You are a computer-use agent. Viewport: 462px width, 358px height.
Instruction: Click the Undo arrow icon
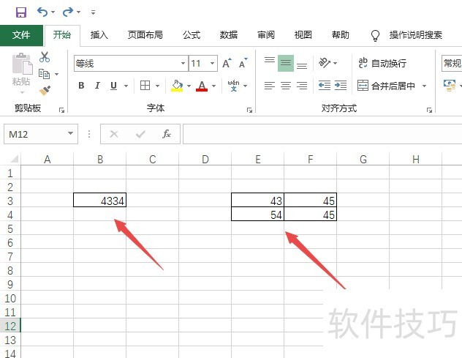coord(42,12)
